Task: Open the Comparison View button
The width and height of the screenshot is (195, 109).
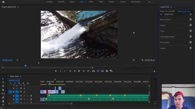Action: pos(111,71)
